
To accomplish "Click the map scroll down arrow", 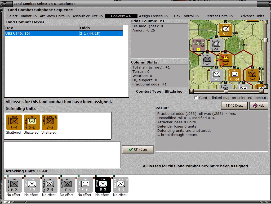I will (x=266, y=87).
